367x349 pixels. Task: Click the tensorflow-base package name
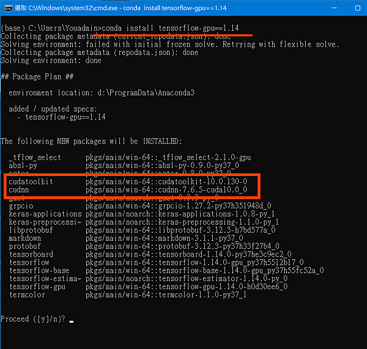click(x=39, y=271)
